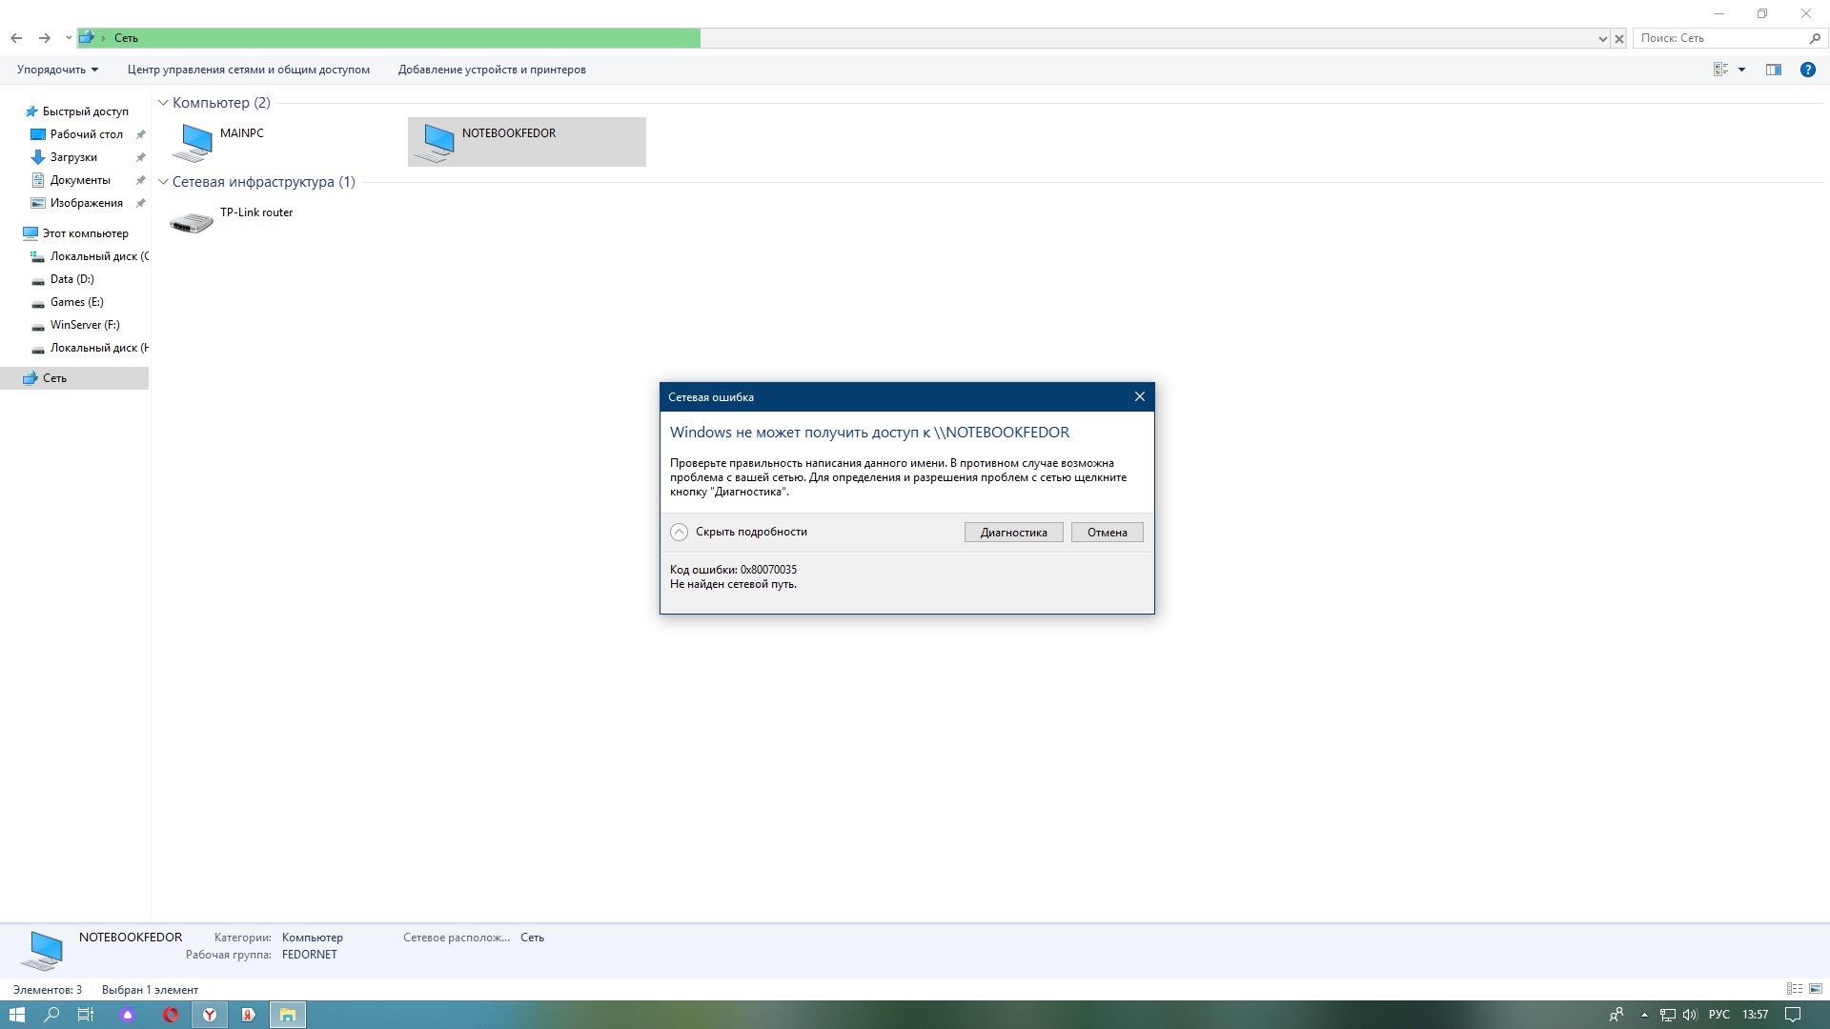Close the Сетевая ошибка dialog
1830x1029 pixels.
1140,397
